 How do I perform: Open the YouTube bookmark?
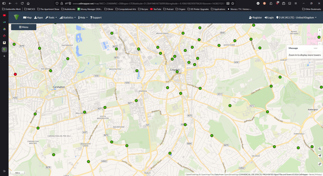pos(156,9)
